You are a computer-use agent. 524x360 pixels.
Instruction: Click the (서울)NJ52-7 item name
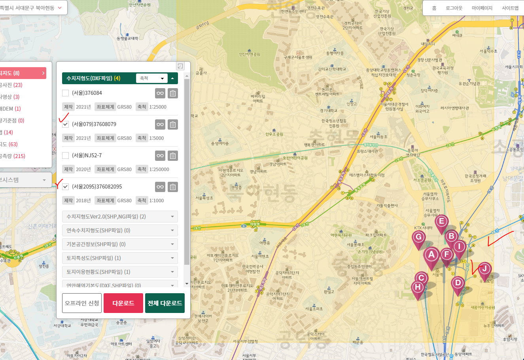[87, 155]
